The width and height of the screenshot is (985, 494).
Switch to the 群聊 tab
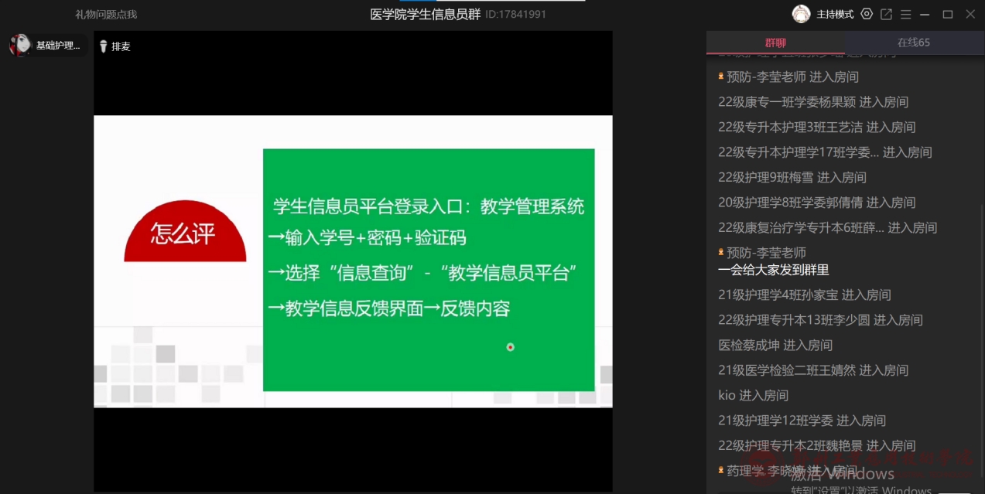coord(775,43)
